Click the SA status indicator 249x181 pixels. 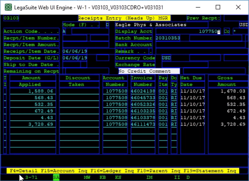pyautogui.click(x=56, y=177)
